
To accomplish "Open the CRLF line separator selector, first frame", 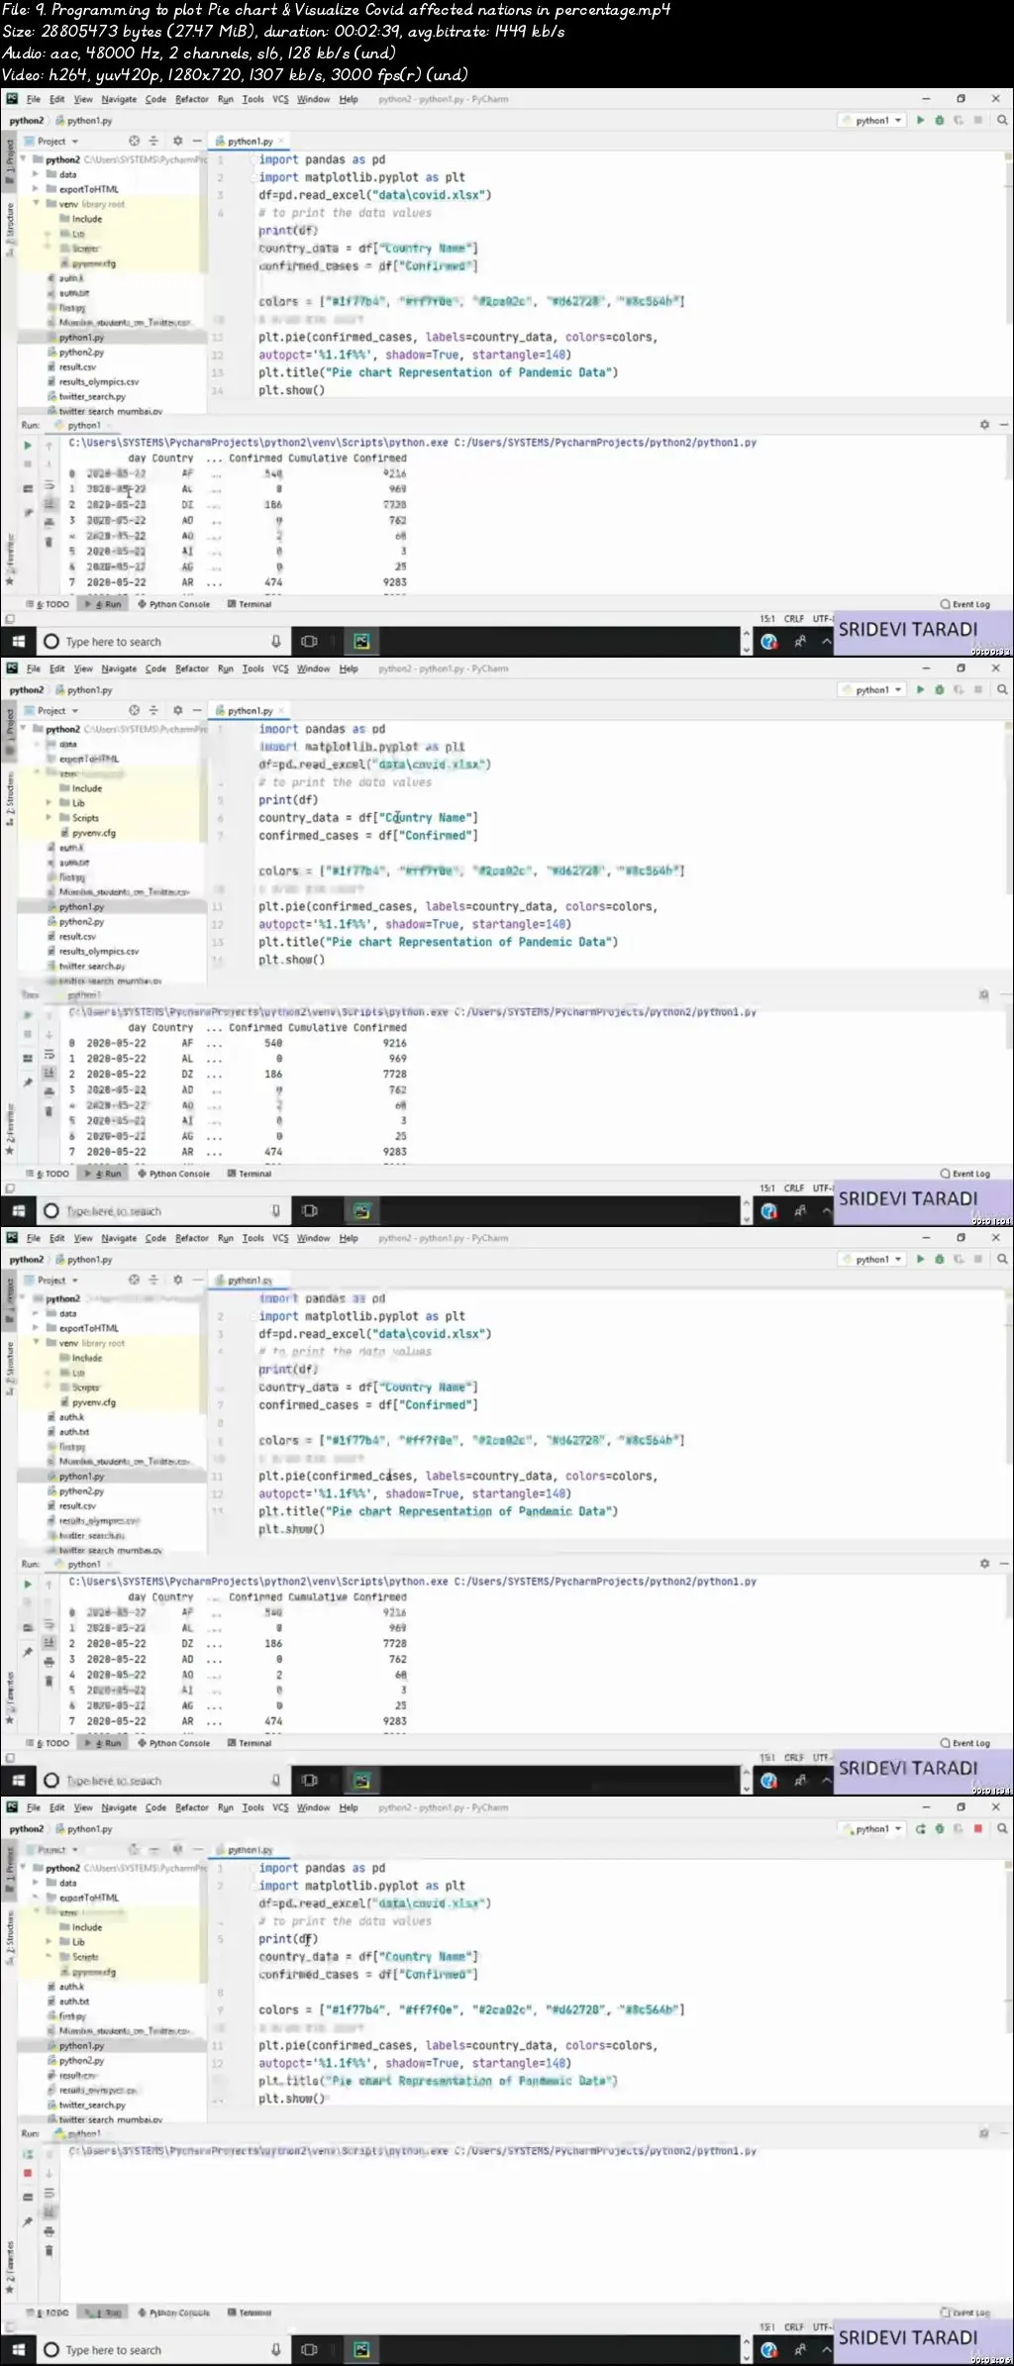I will [x=793, y=618].
